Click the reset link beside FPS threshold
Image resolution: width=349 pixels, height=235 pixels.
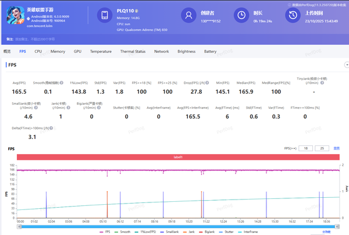click(x=336, y=148)
